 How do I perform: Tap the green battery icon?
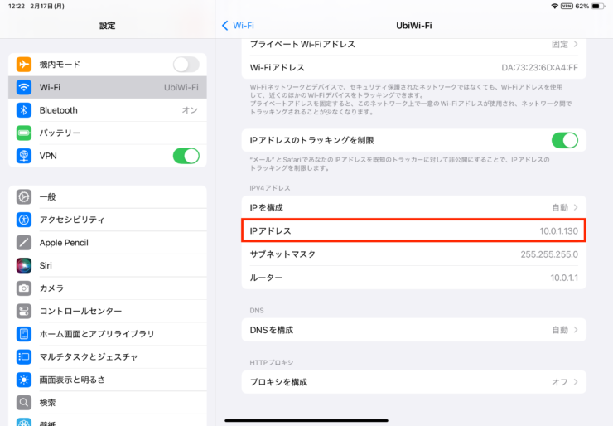click(x=24, y=133)
